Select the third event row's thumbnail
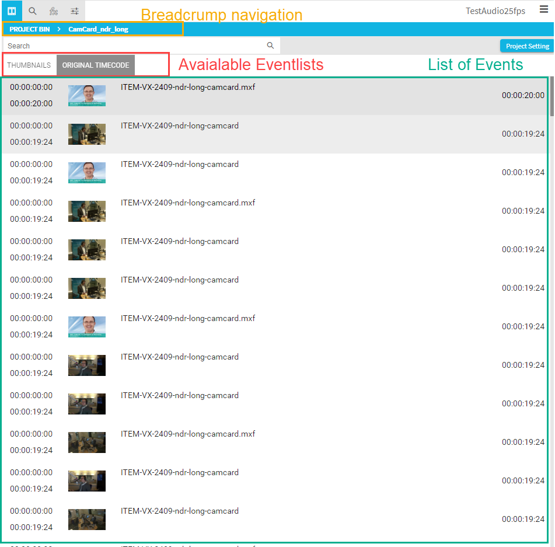Viewport: 555px width, 547px height. tap(87, 173)
